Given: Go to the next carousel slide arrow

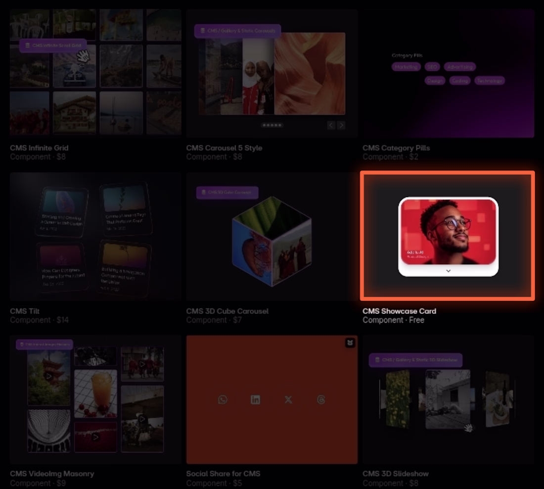Looking at the screenshot, I should pos(341,125).
